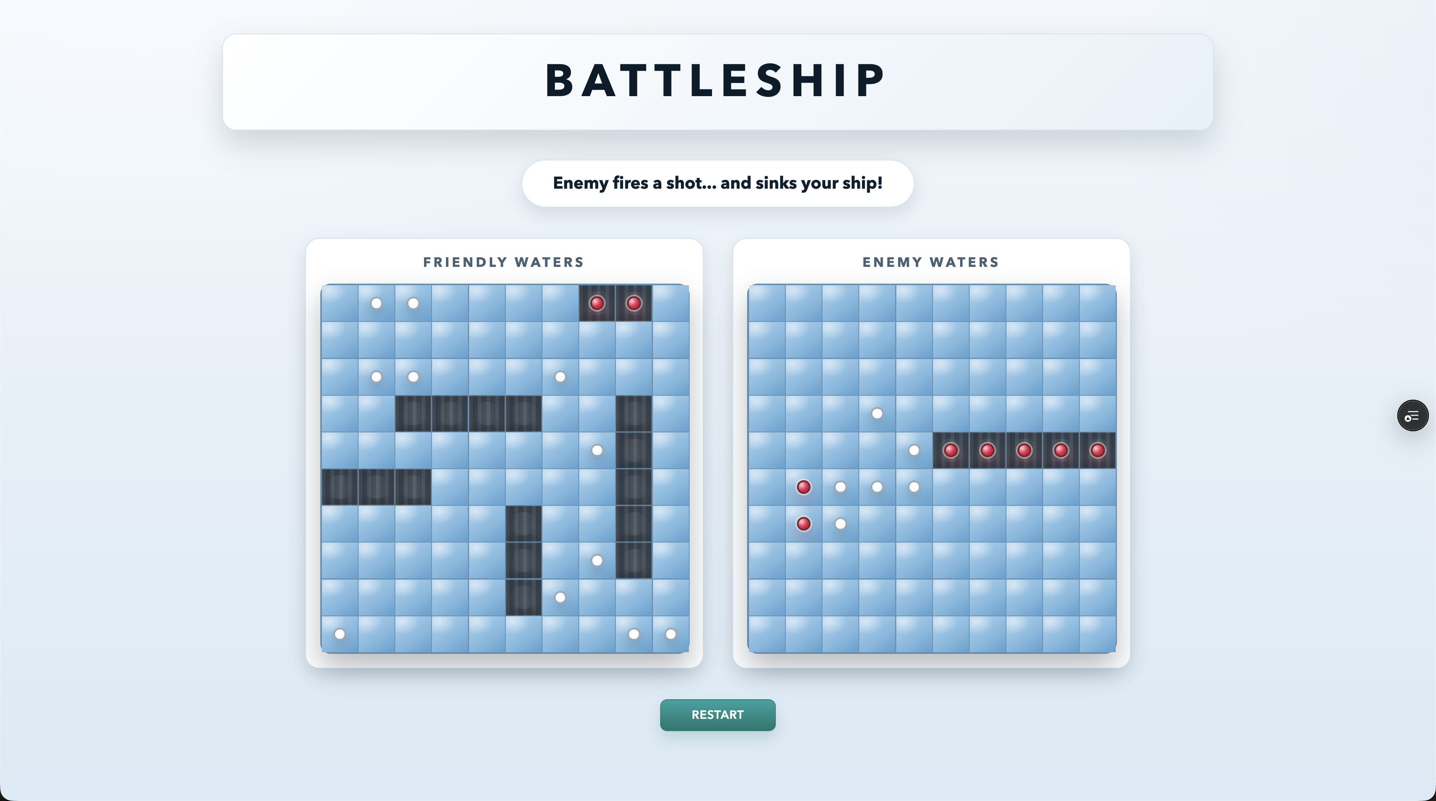Click the leftmost cell of the four-long friendly ship
The height and width of the screenshot is (801, 1436).
(413, 413)
